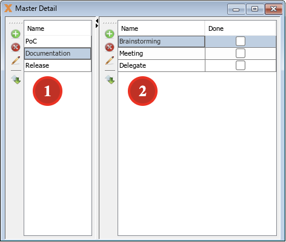286x242 pixels.
Task: Add a new task in detail panel
Action: [x=110, y=34]
